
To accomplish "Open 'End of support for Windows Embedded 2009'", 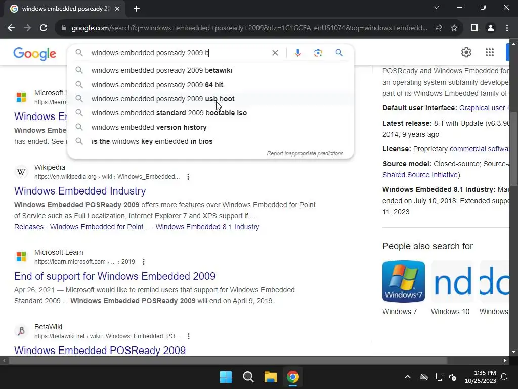I will [x=115, y=276].
